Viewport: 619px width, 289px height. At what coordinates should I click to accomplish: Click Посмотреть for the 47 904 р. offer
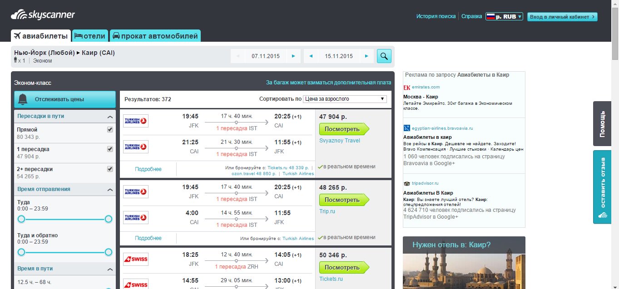344,129
